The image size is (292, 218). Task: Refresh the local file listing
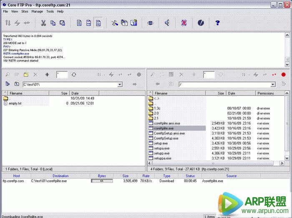pyautogui.click(x=74, y=75)
